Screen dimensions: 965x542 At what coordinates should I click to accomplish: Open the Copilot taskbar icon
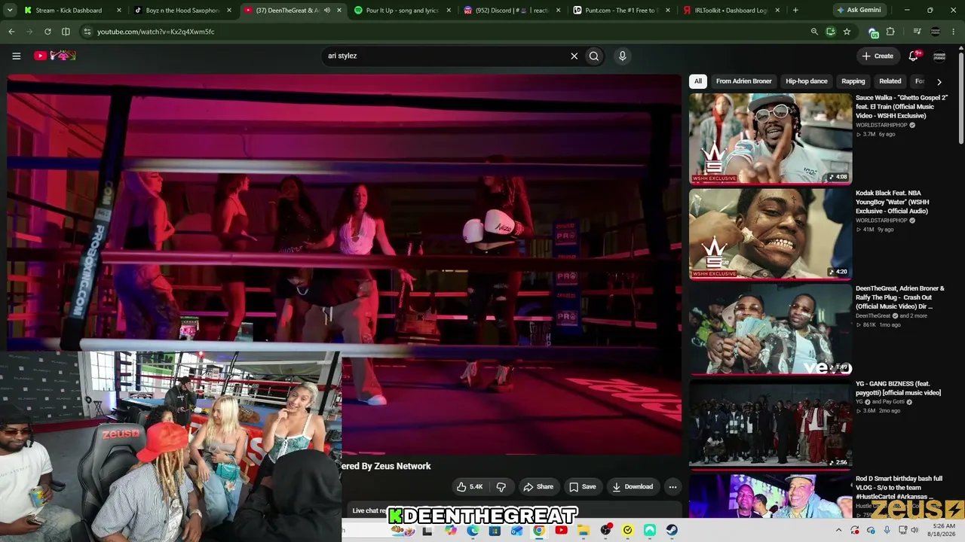[x=451, y=531]
